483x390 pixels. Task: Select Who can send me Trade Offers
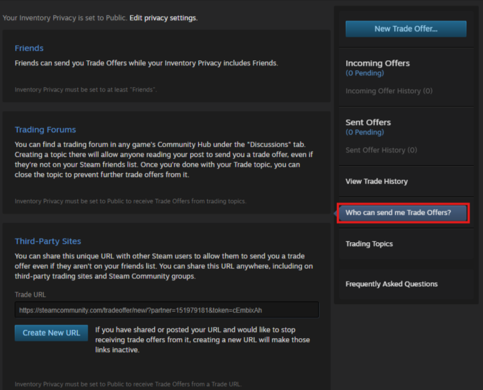tap(398, 213)
